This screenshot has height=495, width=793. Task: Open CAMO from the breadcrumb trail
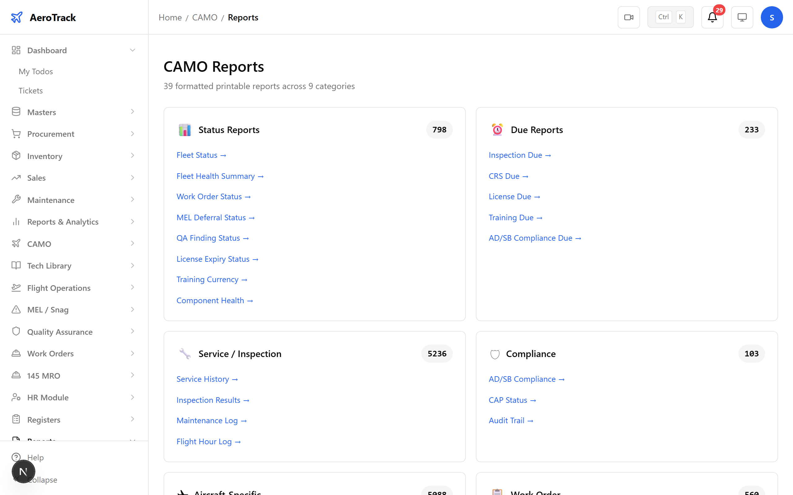click(x=205, y=17)
